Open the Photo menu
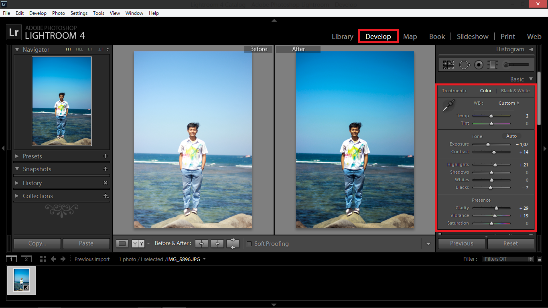This screenshot has width=548, height=308. point(58,13)
